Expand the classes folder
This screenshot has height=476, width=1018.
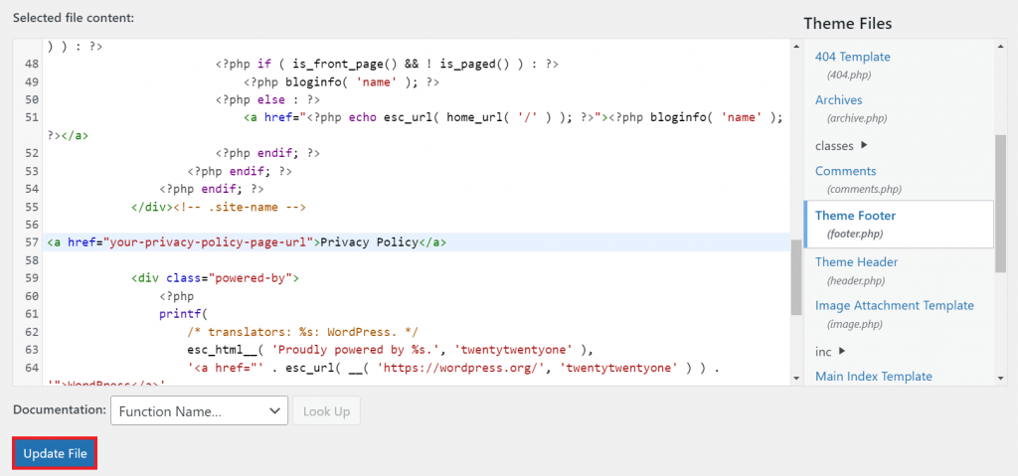point(841,145)
